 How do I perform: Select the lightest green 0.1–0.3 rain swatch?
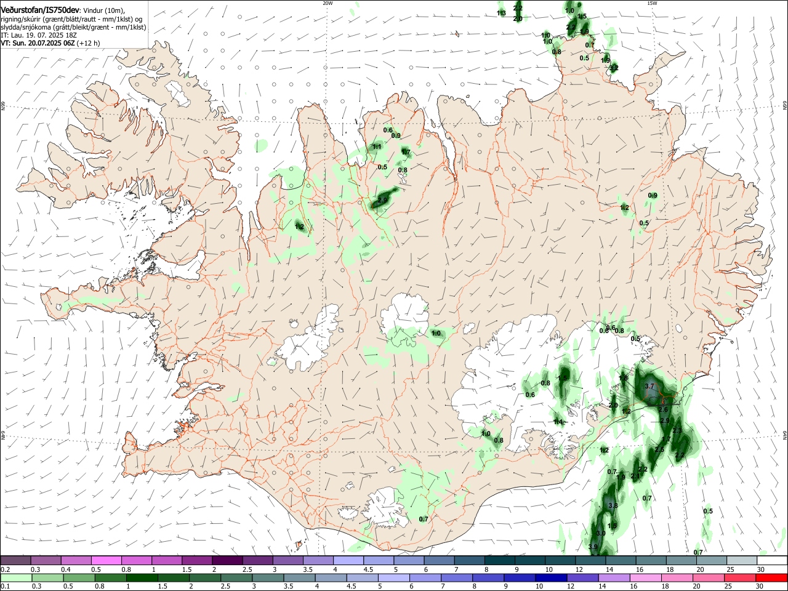(17, 577)
